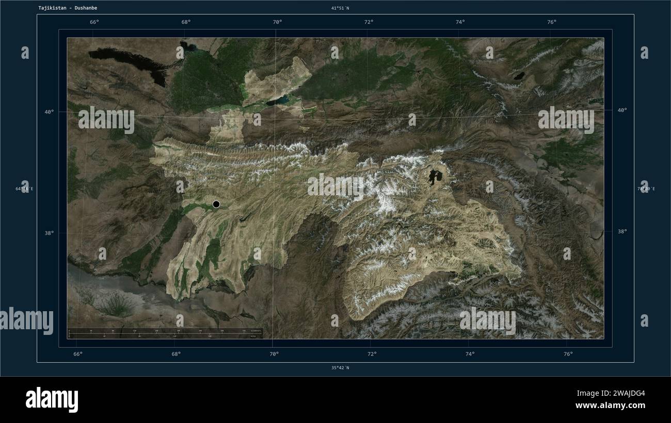This screenshot has height=423, width=671.
Task: Click the bottom-axis 66° longitude label
Action: pyautogui.click(x=77, y=354)
